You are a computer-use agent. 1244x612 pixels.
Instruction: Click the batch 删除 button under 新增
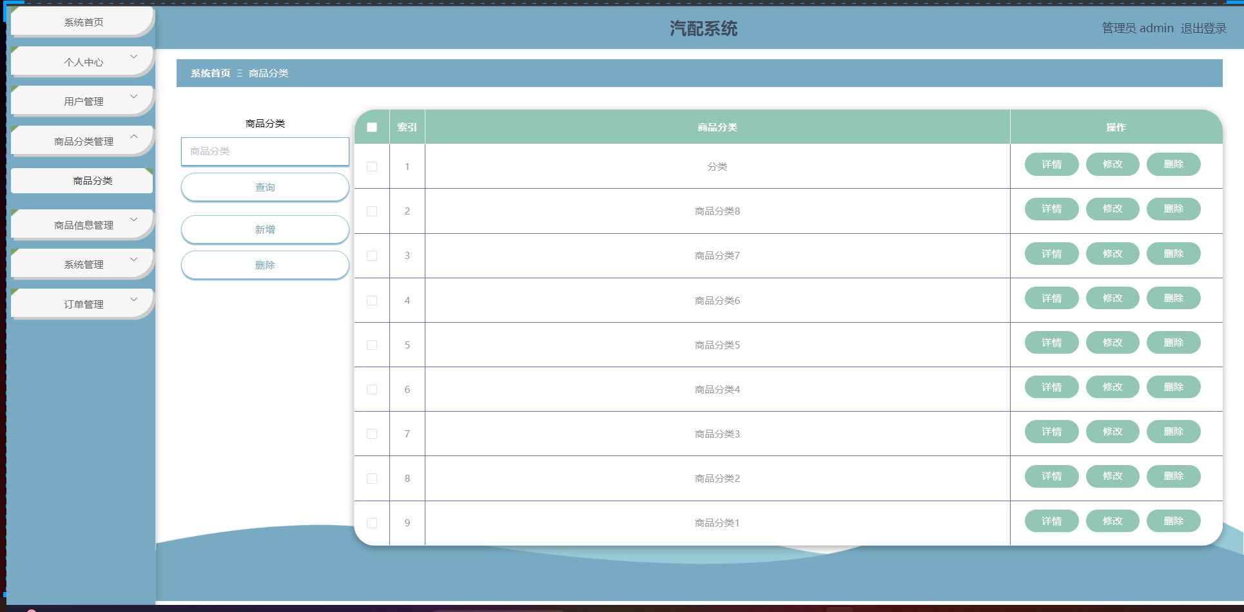(x=265, y=265)
